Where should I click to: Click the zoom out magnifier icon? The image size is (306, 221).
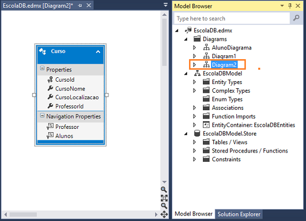coord(164,206)
